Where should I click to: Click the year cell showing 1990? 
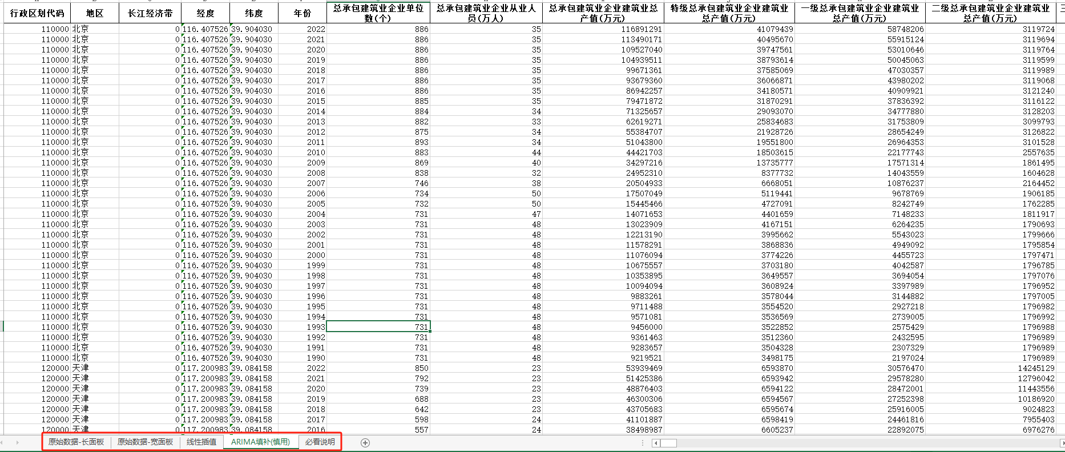(x=302, y=358)
